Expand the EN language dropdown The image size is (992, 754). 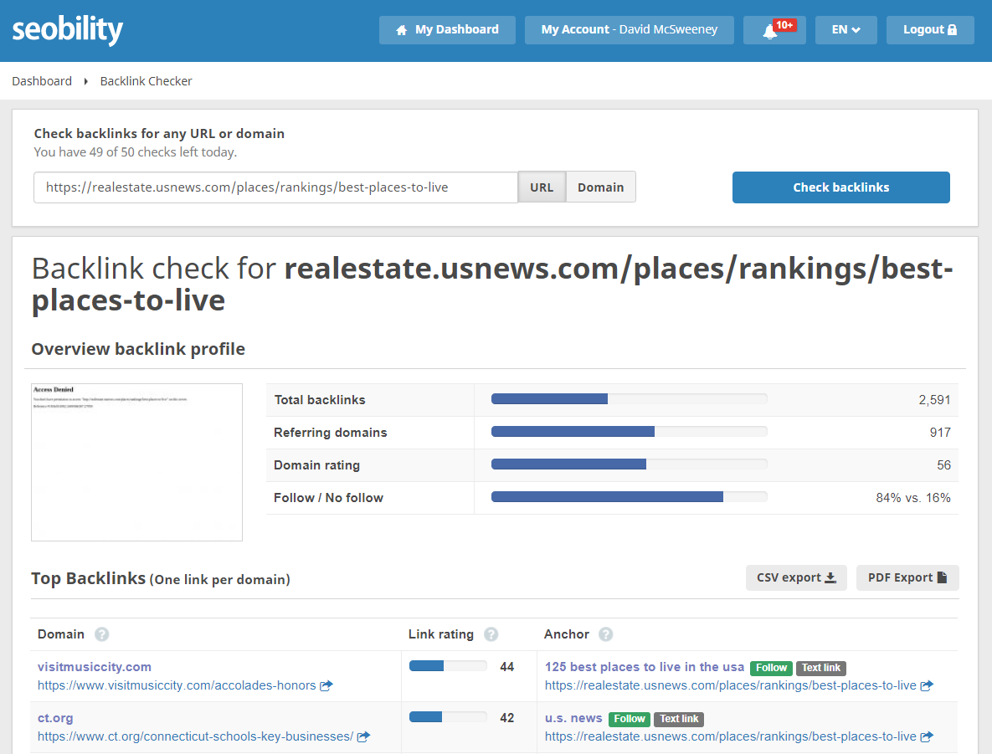click(846, 30)
